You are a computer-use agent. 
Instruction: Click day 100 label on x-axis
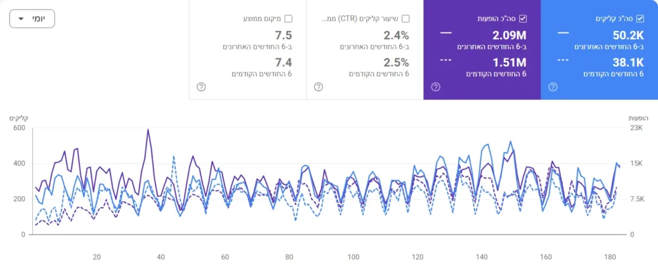click(x=353, y=257)
